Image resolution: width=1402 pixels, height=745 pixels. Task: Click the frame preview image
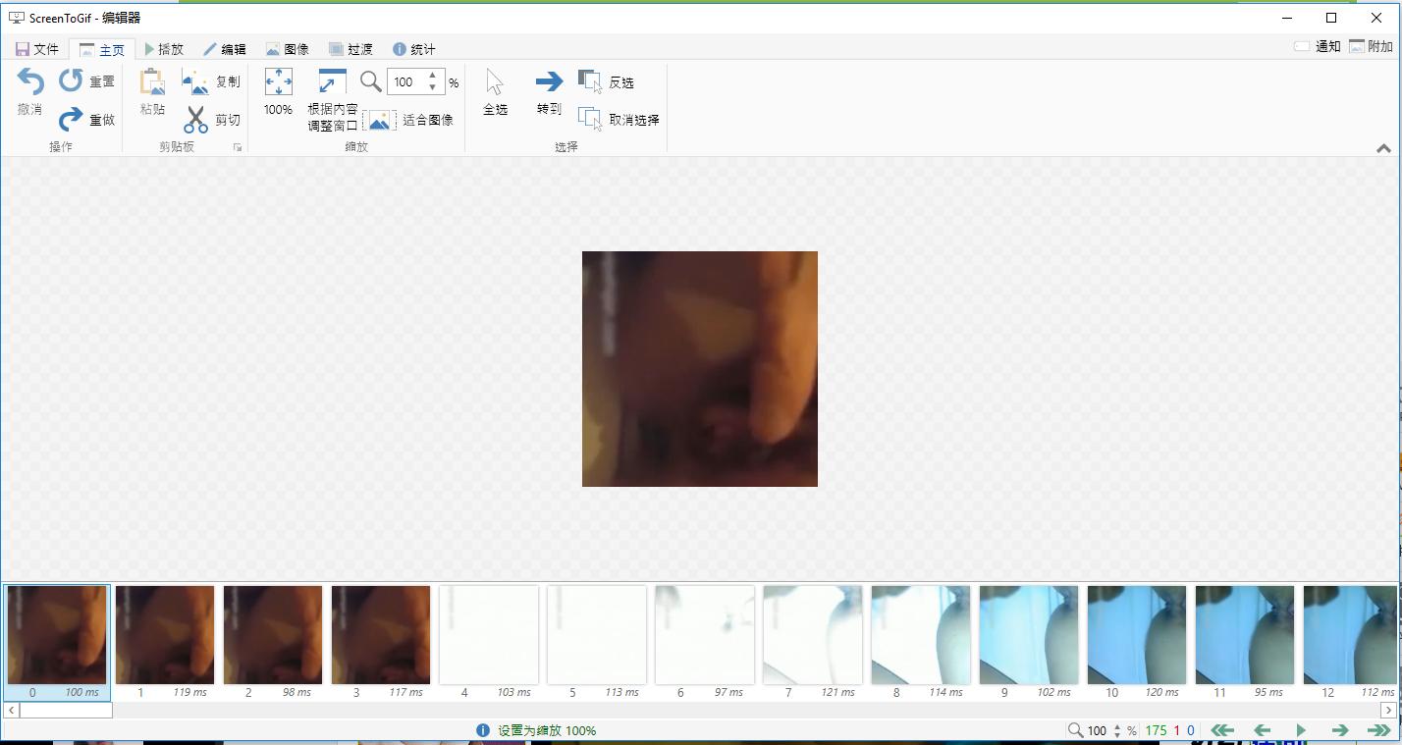pos(700,369)
